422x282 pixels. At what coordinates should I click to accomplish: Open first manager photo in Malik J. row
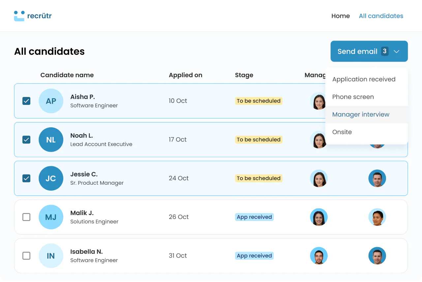coord(319,217)
